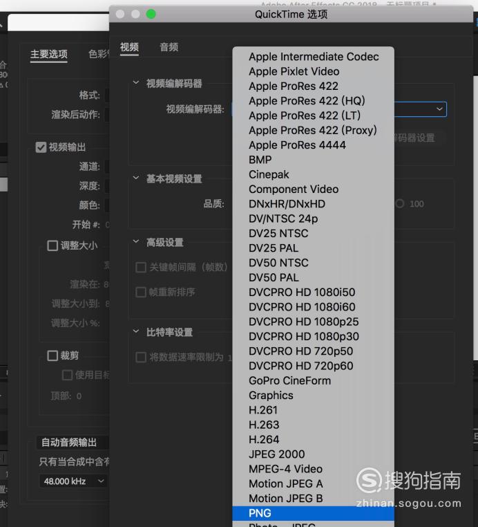Select Motion JPEG B codec
This screenshot has width=478, height=527.
313,499
